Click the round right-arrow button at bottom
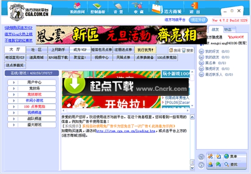The height and width of the screenshot is (174, 251). point(201,165)
